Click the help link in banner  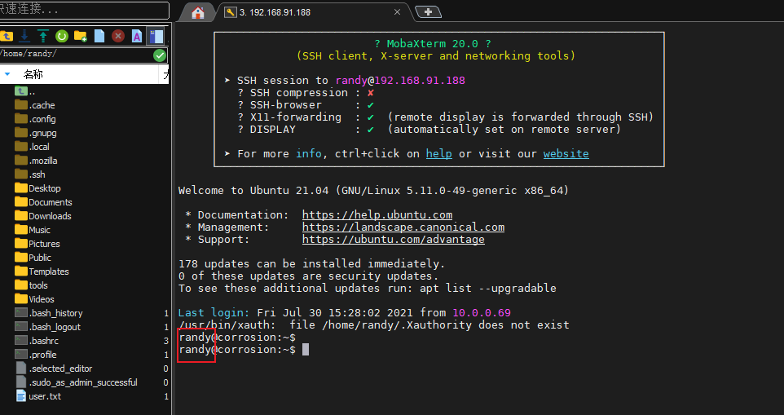(439, 153)
